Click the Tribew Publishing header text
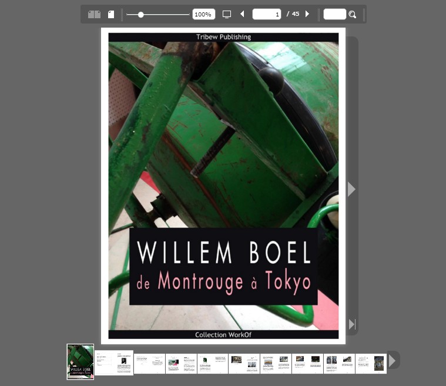The image size is (446, 386). (223, 37)
